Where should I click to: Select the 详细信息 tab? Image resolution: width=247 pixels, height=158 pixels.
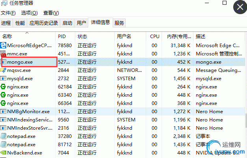[x=100, y=22]
